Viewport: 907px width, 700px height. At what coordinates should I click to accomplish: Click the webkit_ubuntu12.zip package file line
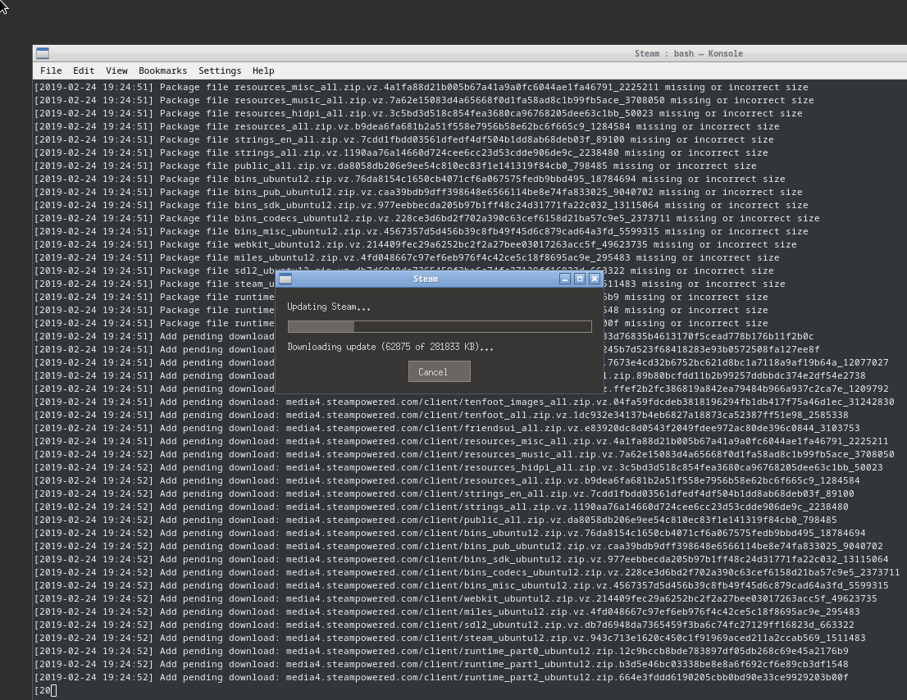[415, 245]
